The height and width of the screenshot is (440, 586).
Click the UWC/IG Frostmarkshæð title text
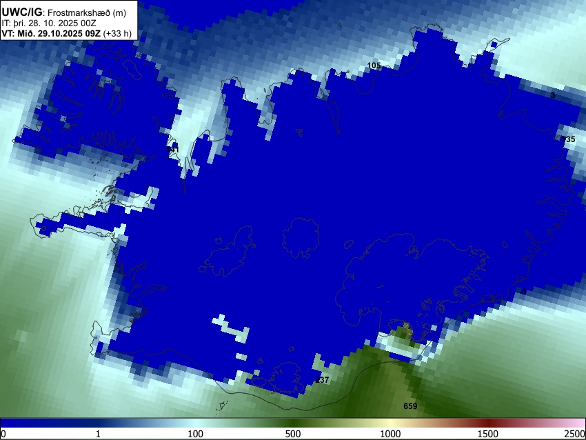[64, 12]
